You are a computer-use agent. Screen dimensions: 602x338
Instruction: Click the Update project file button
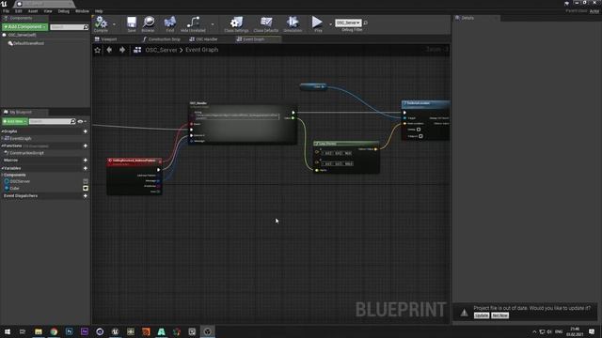pos(482,315)
